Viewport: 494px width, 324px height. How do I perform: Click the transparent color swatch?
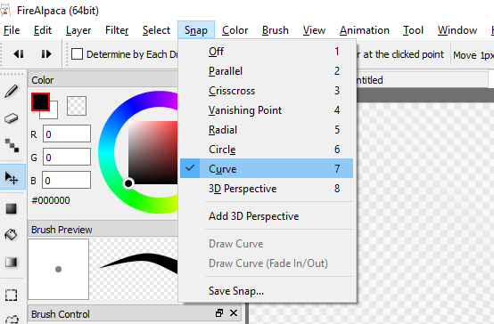(x=77, y=106)
